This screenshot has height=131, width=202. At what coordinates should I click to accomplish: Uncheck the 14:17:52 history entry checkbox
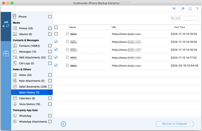click(x=56, y=58)
